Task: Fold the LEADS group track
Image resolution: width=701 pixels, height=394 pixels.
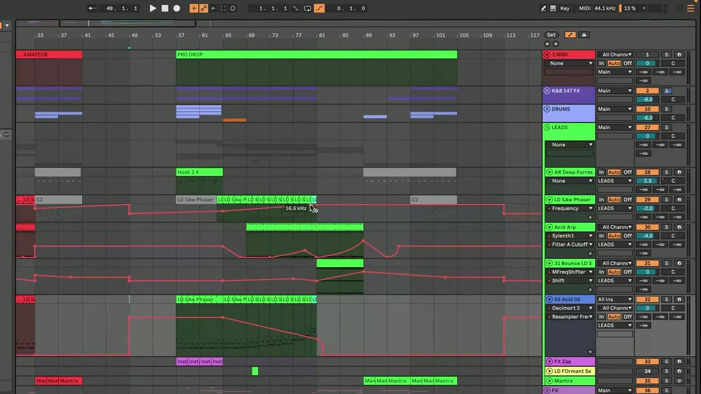Action: click(x=547, y=128)
